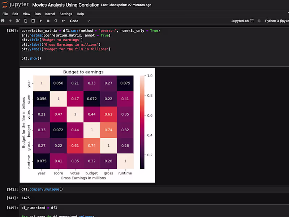
Task: Click the Save notebook icon
Action: click(x=3, y=21)
